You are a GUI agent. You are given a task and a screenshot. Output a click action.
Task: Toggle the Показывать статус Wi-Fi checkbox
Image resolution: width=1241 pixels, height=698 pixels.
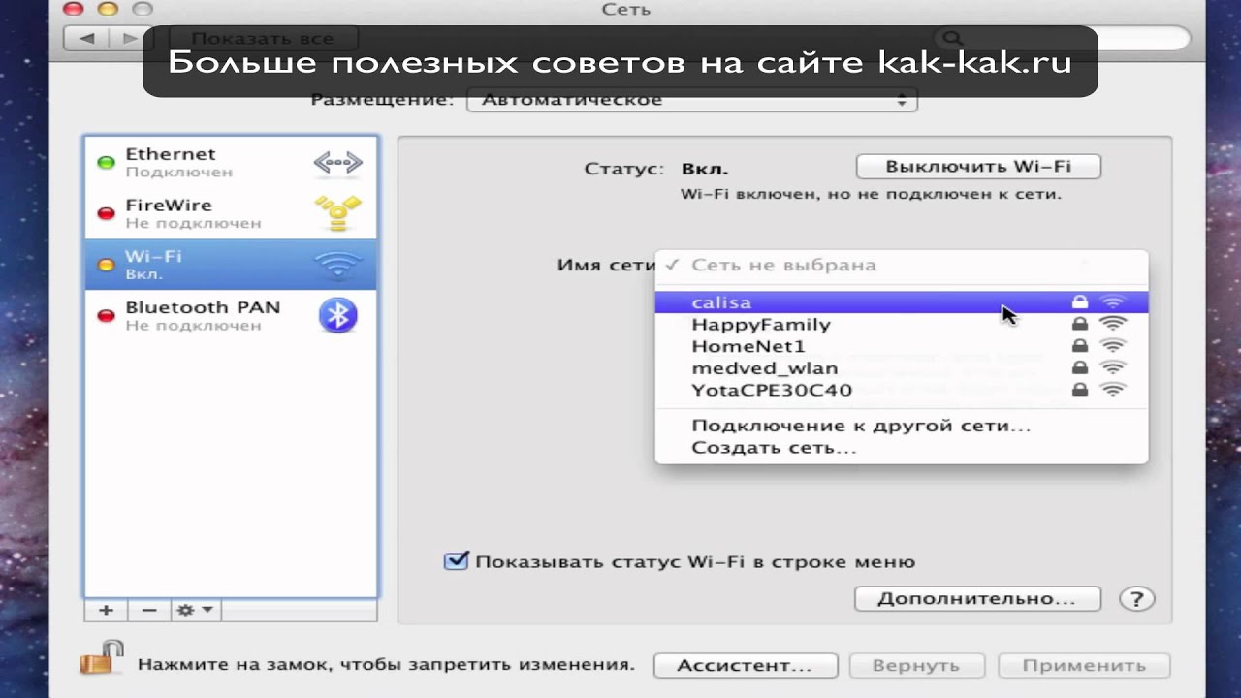point(456,561)
